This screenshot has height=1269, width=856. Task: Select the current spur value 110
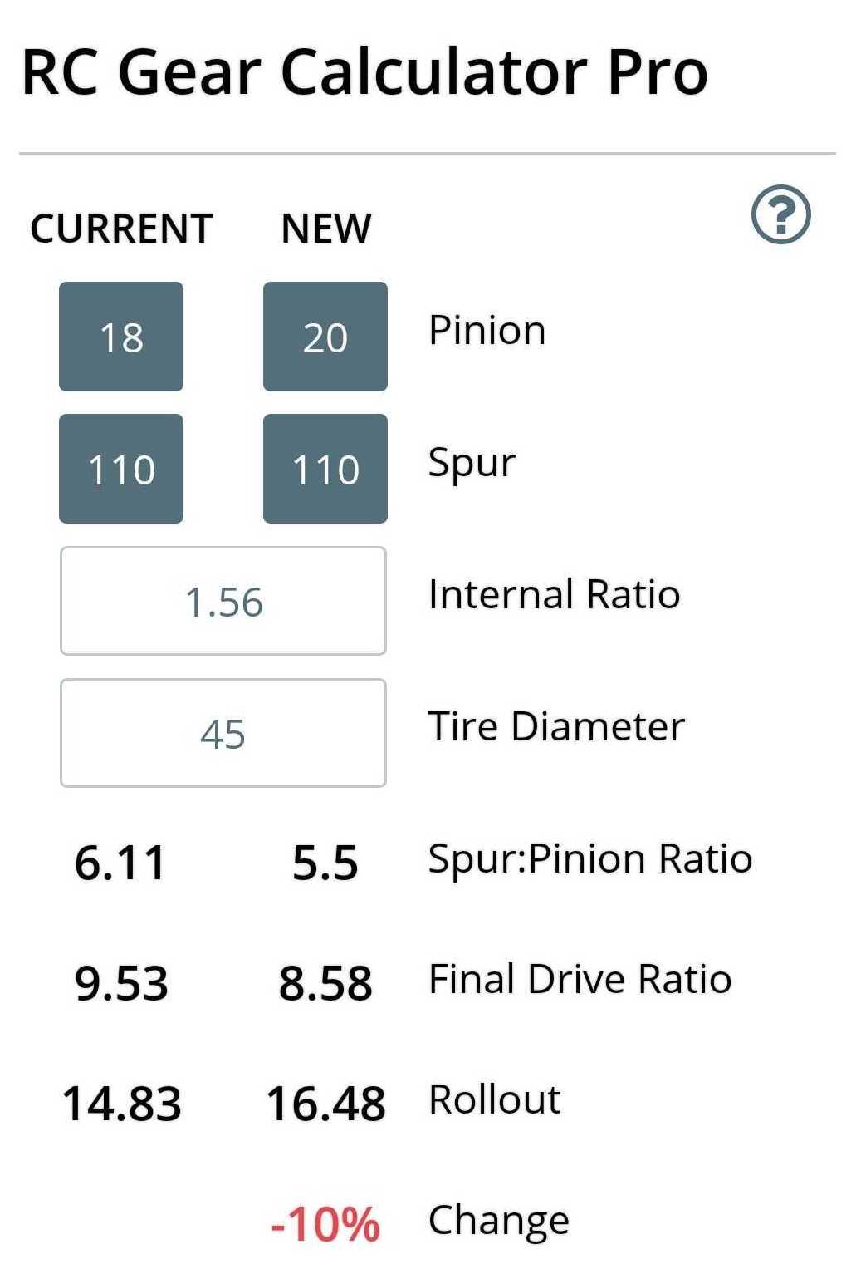click(x=121, y=469)
